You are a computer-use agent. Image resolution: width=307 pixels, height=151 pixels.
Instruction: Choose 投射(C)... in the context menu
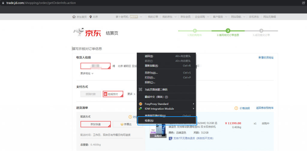166,82
